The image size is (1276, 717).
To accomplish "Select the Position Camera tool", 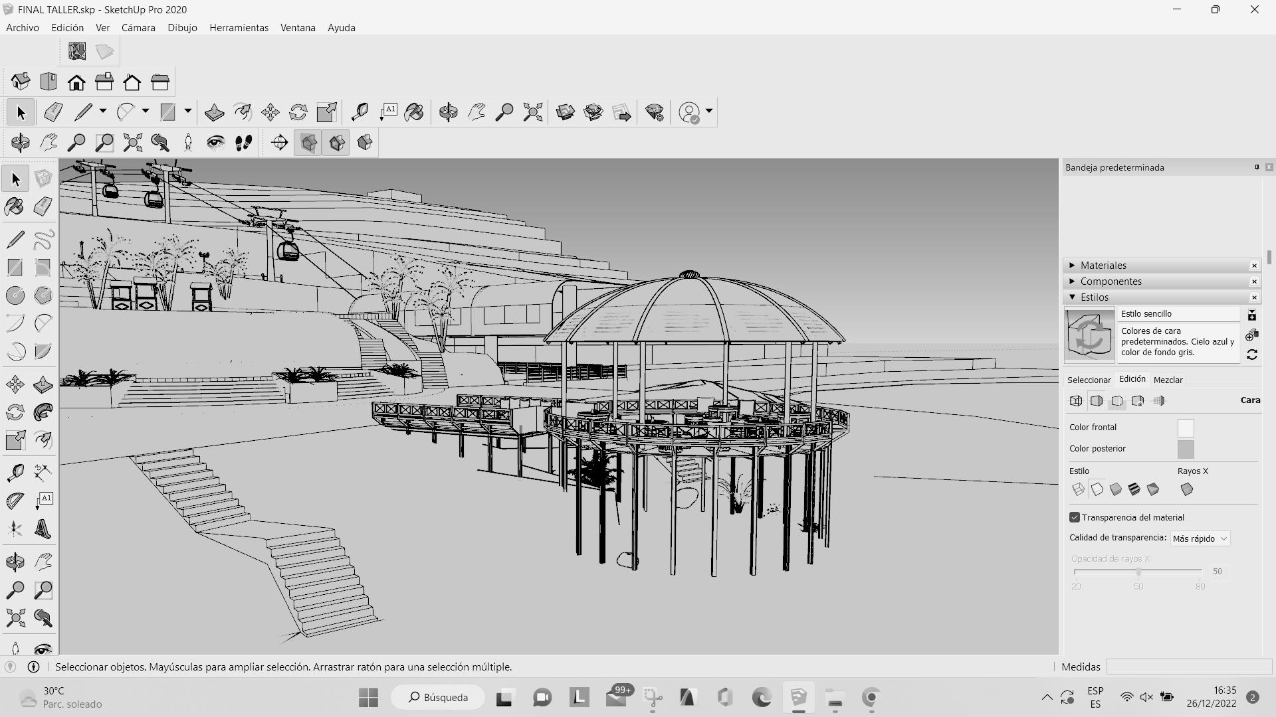I will (x=188, y=143).
